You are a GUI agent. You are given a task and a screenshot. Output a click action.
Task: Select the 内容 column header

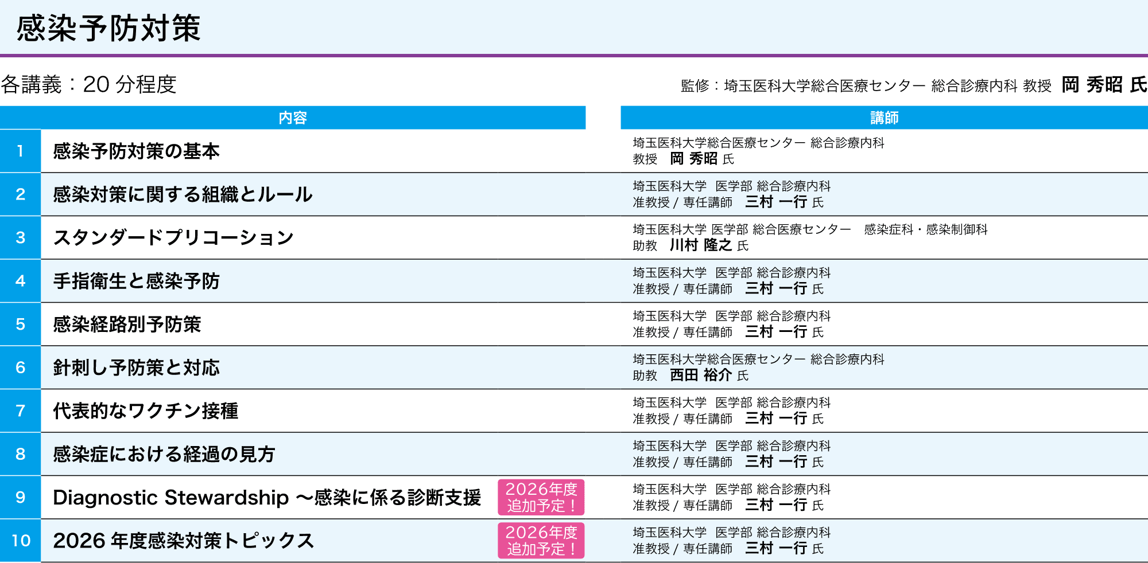coord(293,118)
